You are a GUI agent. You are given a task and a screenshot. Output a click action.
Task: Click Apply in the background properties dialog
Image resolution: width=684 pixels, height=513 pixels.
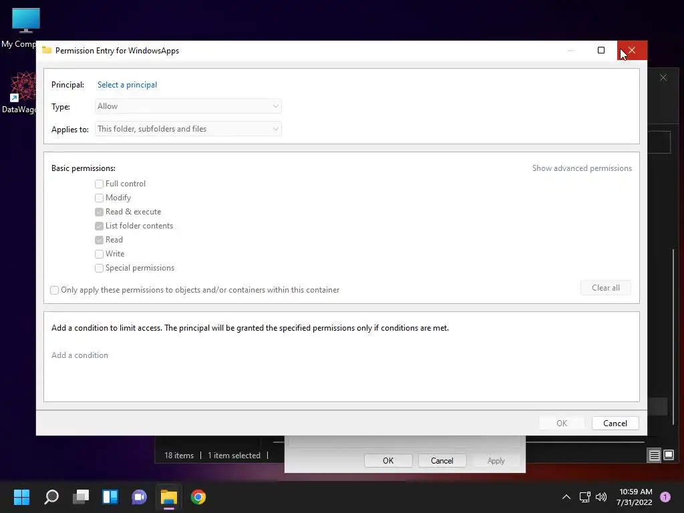496,461
